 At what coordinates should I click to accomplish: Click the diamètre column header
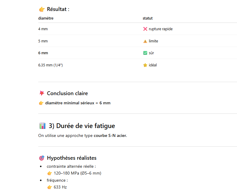coord(46,18)
